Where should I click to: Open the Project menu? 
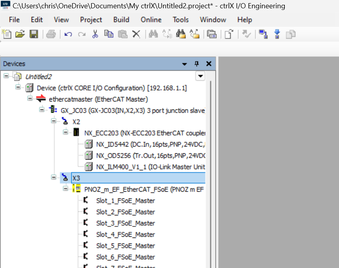coord(91,20)
